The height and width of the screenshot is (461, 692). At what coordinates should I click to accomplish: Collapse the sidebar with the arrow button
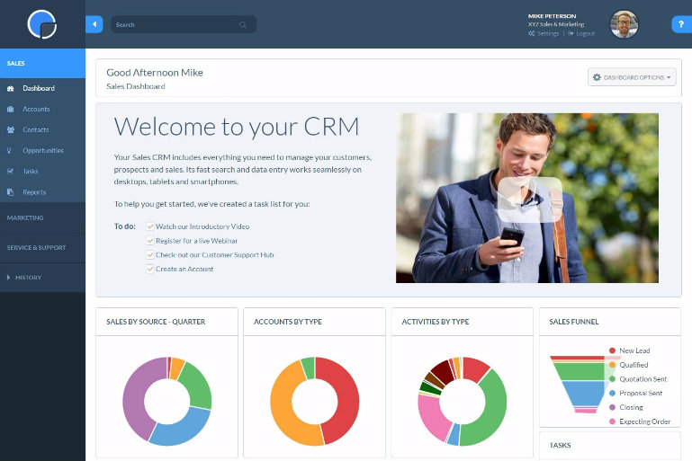pos(94,24)
